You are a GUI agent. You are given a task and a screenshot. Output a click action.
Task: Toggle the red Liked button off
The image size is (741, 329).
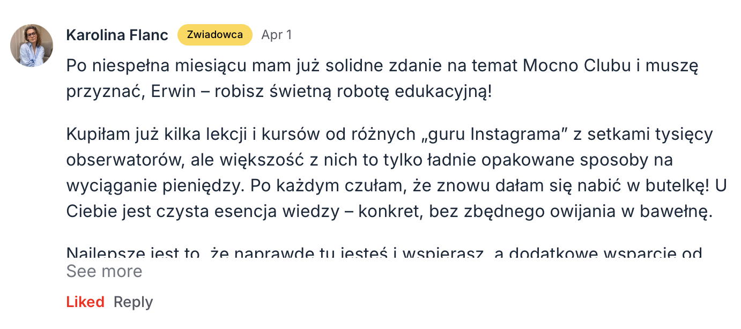coord(85,302)
